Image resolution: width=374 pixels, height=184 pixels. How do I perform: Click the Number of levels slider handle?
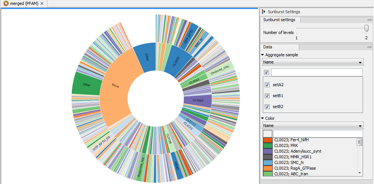tap(366, 28)
